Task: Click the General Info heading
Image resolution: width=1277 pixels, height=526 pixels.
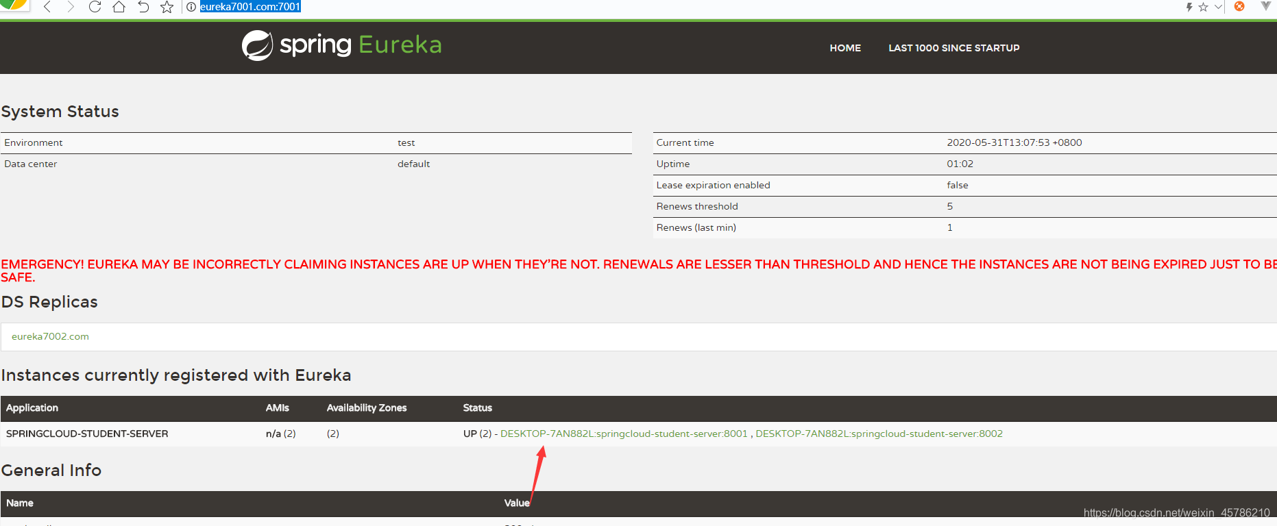Action: (51, 471)
